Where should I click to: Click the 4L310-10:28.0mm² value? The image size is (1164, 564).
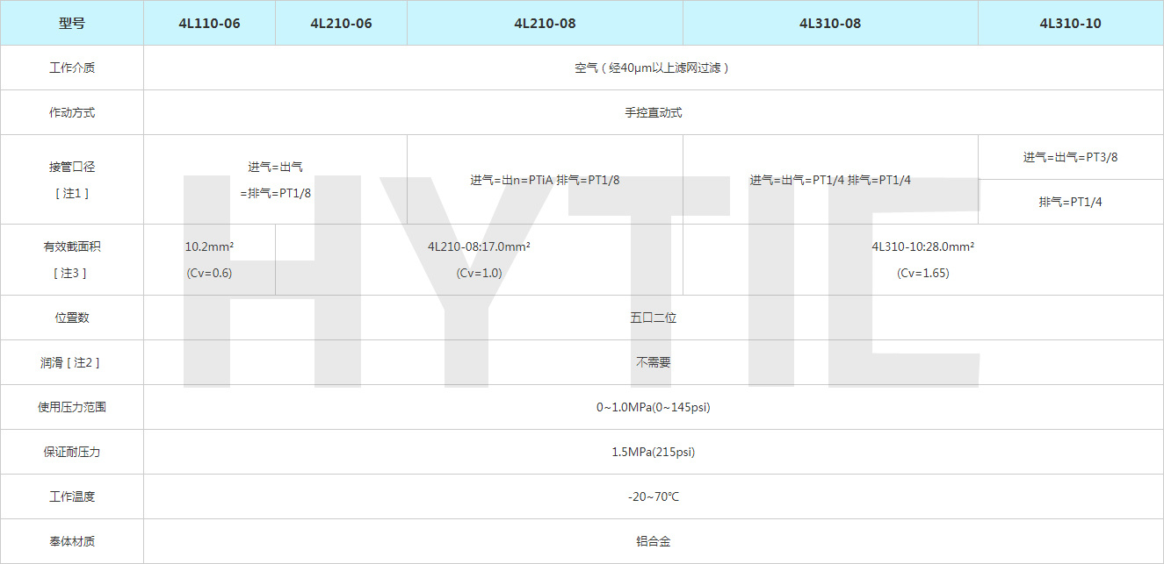(x=923, y=246)
